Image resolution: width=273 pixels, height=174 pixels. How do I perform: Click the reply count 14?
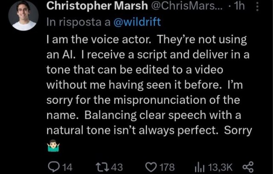(x=67, y=165)
